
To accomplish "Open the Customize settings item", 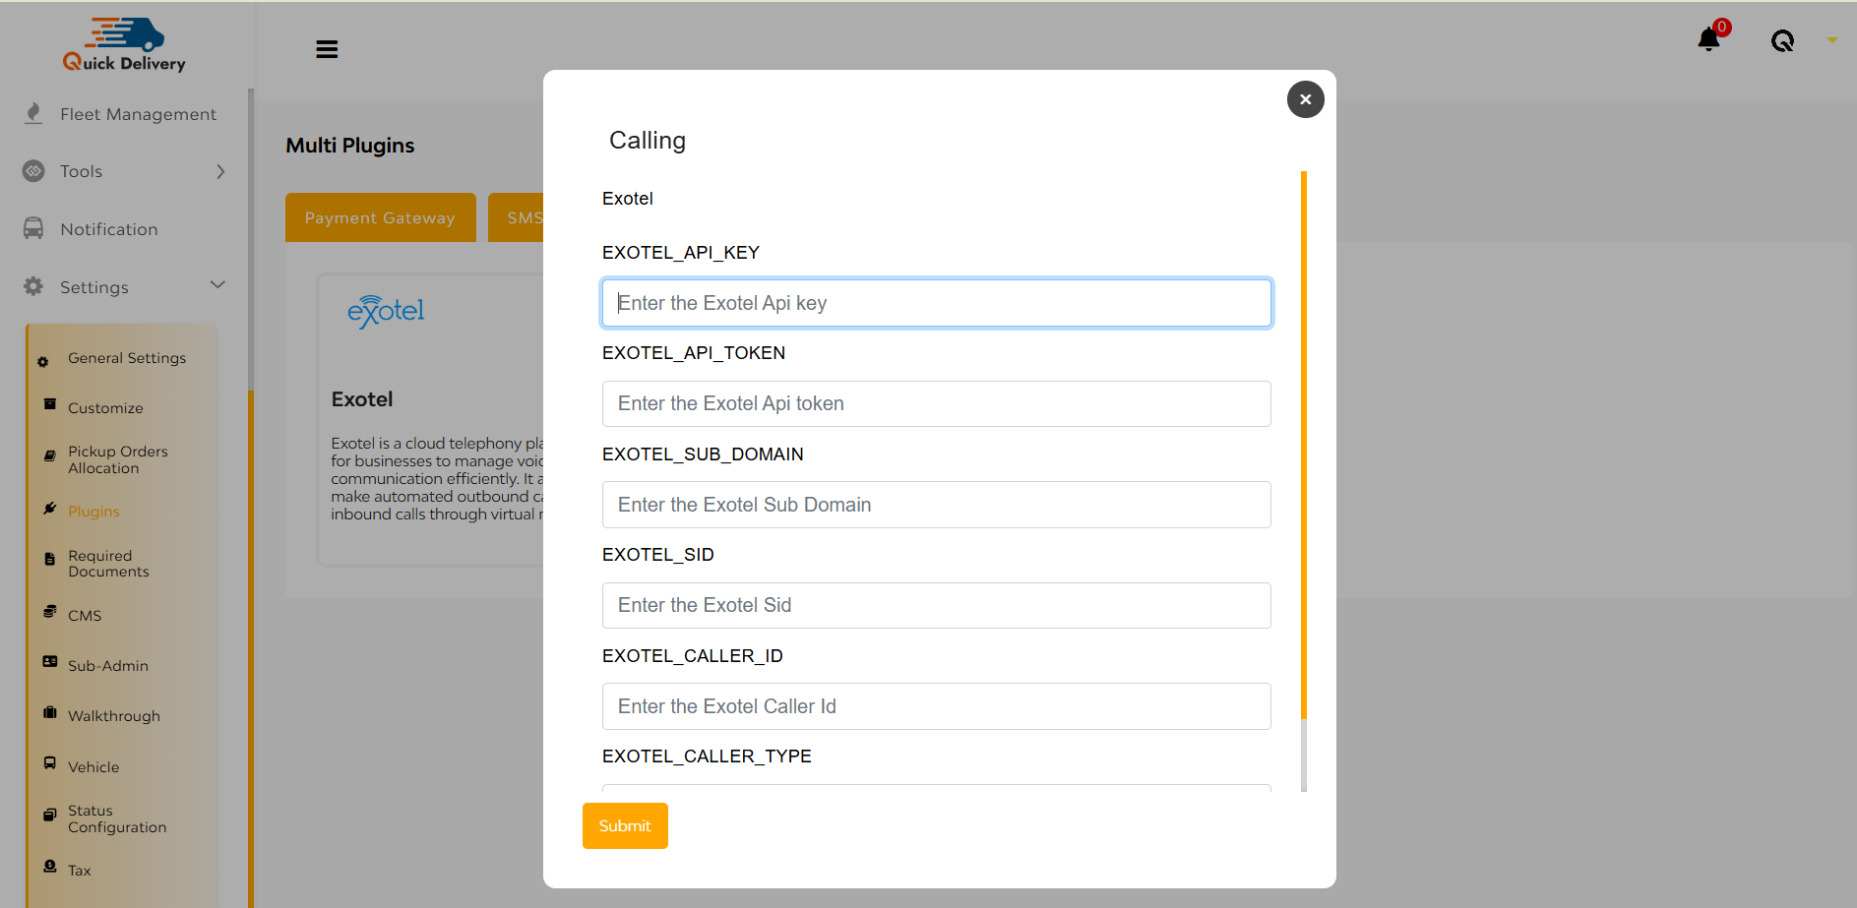I will [x=105, y=408].
